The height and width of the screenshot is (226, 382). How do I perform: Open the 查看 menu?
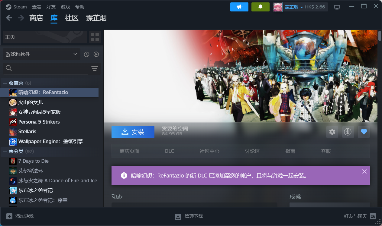pos(37,7)
